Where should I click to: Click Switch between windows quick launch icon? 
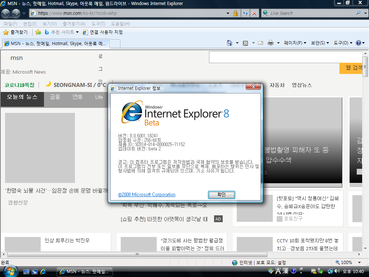35,272
